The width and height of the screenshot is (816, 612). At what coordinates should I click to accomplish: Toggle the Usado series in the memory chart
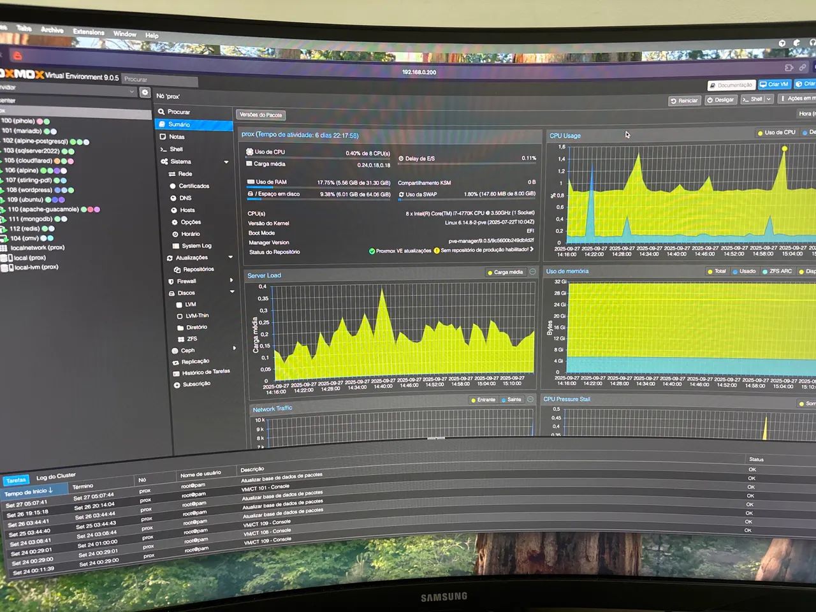point(747,272)
